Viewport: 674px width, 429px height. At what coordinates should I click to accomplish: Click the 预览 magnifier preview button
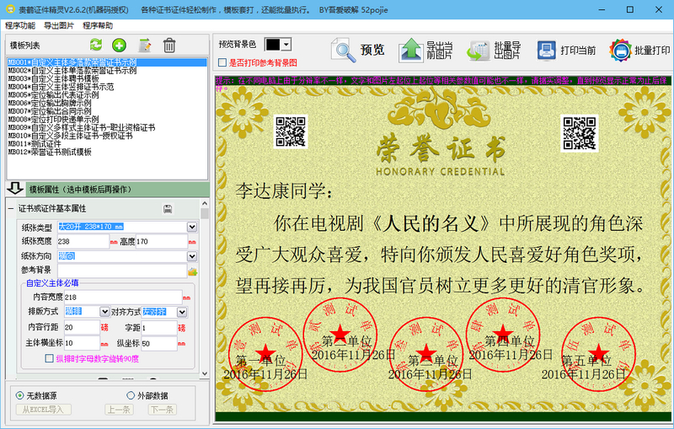coord(358,50)
